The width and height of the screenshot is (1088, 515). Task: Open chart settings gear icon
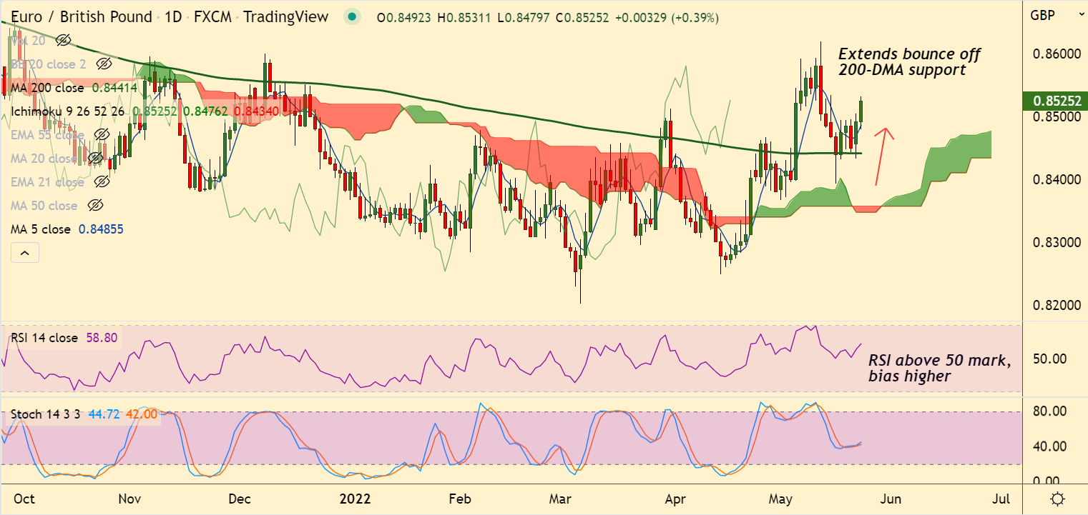pyautogui.click(x=1057, y=498)
